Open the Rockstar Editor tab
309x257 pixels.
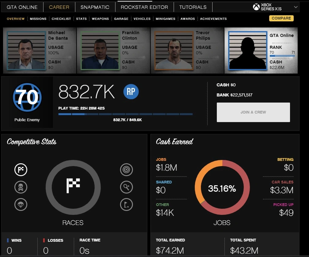(144, 7)
